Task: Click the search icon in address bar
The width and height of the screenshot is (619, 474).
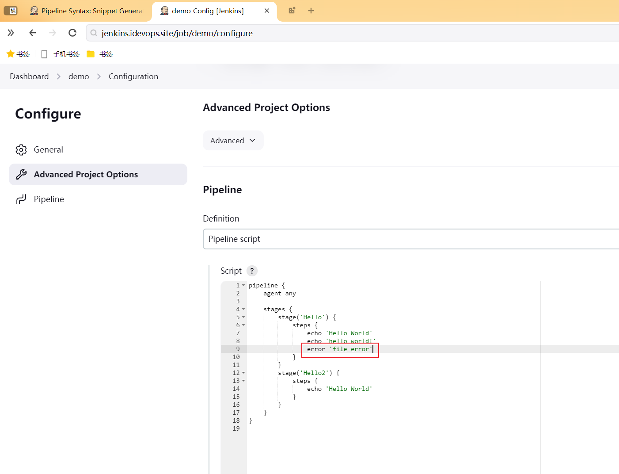Action: point(94,33)
